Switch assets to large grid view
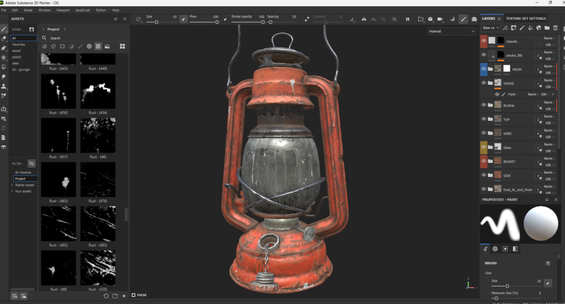 click(122, 46)
